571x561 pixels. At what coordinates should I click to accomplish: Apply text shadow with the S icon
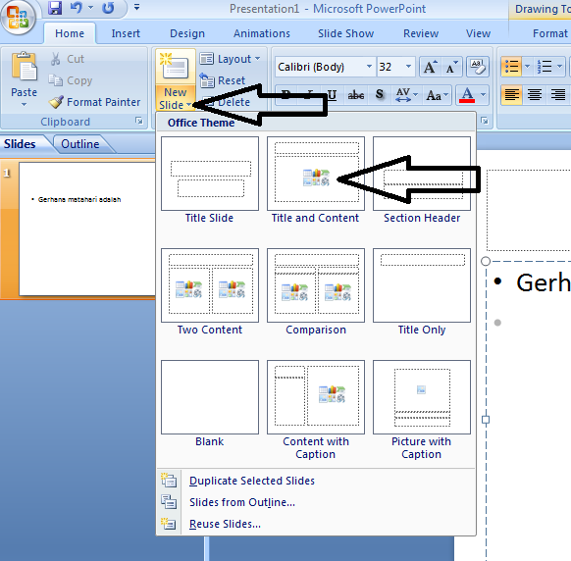(379, 95)
